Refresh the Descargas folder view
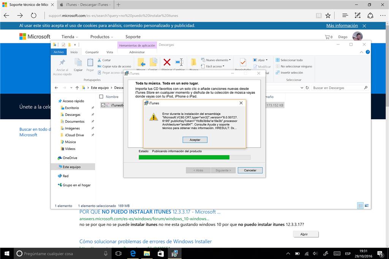Image resolution: width=389 pixels, height=259 pixels. click(307, 88)
